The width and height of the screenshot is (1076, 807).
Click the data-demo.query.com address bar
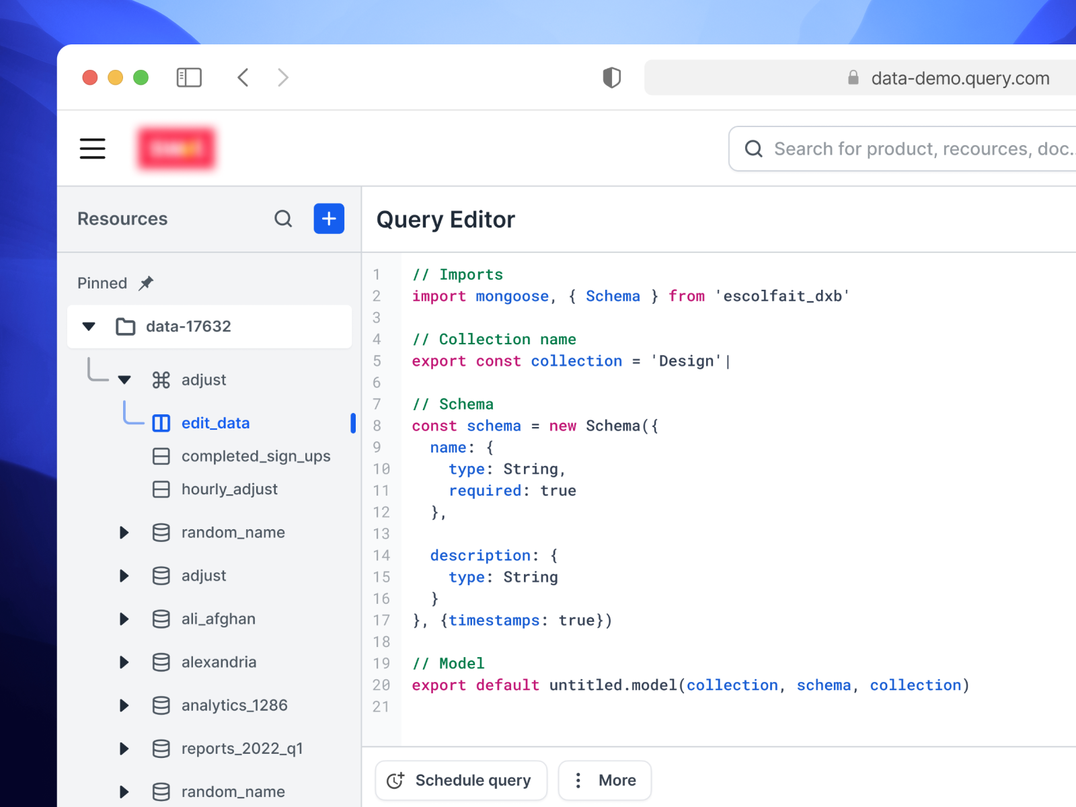(x=860, y=77)
